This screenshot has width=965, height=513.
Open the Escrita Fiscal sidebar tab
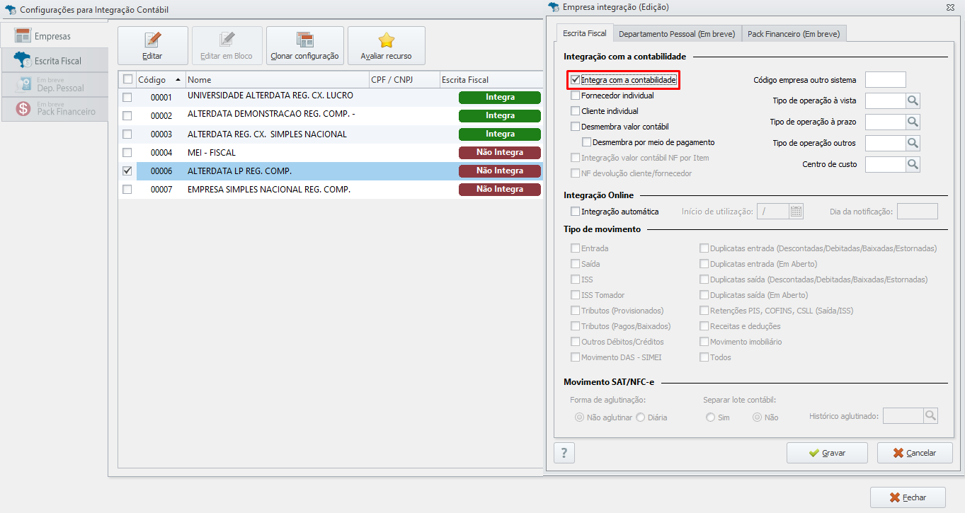tap(55, 60)
